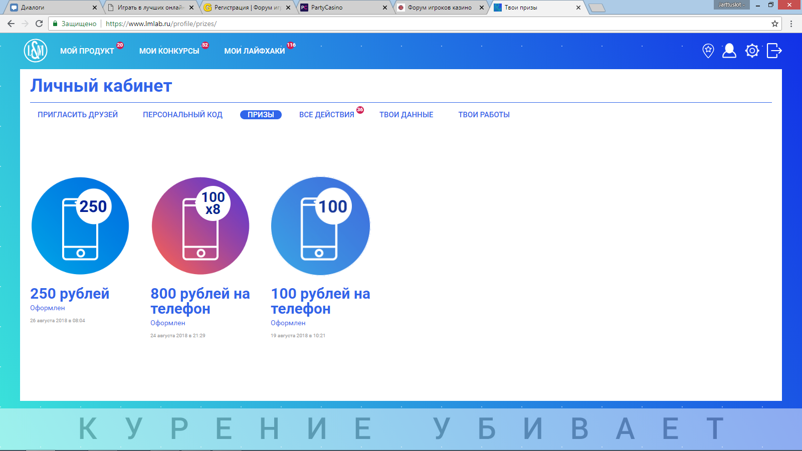This screenshot has height=451, width=802.
Task: Click date 19 августа 2018 в 10:21
Action: tap(298, 336)
